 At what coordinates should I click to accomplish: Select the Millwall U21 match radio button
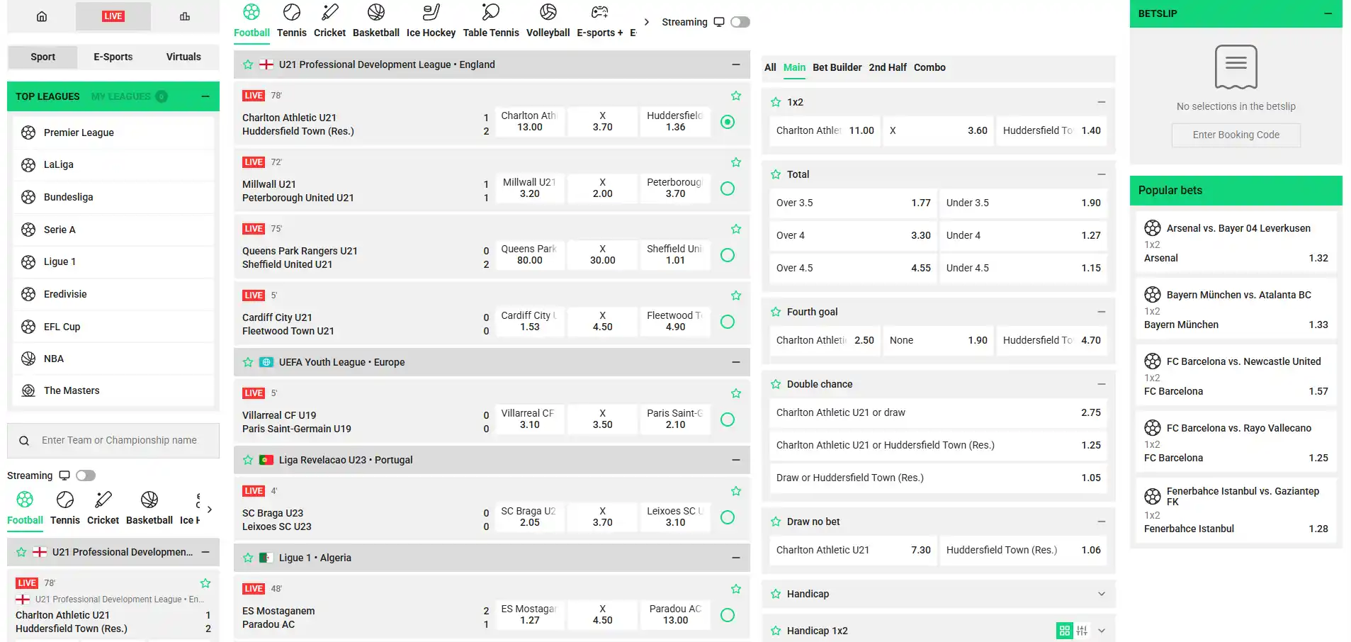click(728, 188)
